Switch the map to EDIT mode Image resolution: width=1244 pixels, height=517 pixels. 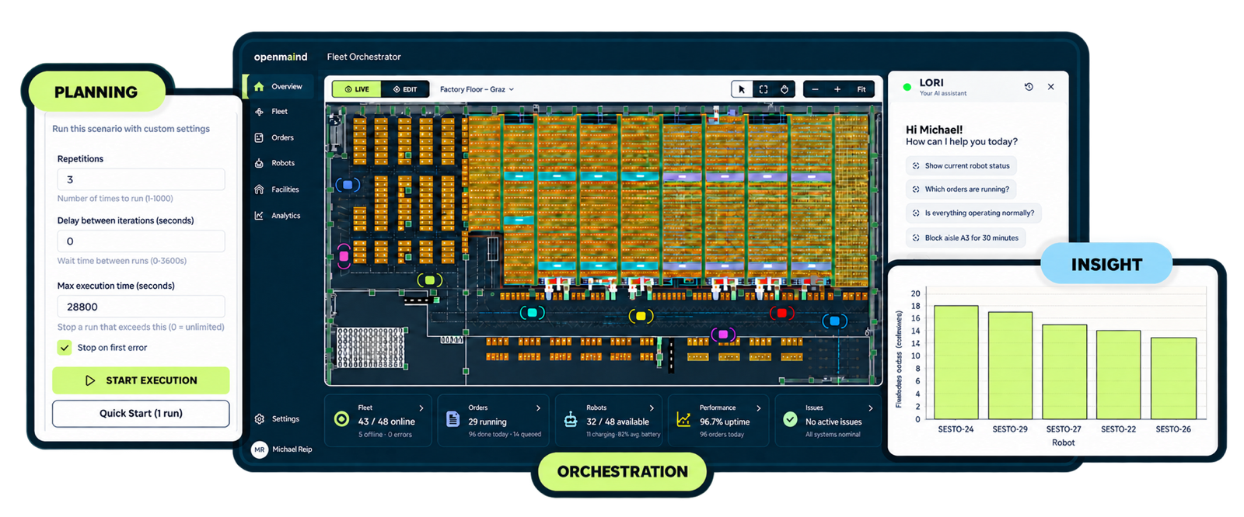405,89
